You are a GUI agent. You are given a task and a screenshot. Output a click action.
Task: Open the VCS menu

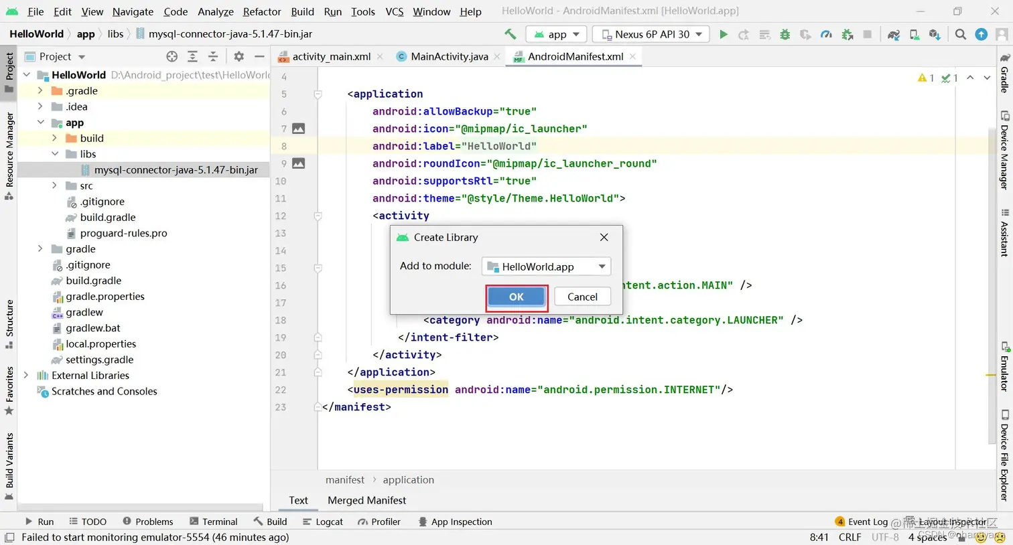click(395, 11)
